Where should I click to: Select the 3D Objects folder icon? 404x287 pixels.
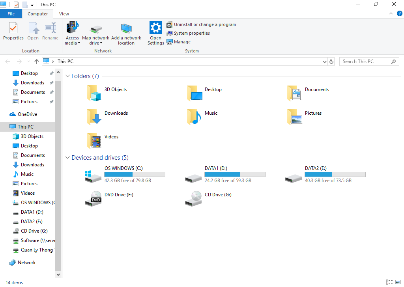pyautogui.click(x=94, y=93)
